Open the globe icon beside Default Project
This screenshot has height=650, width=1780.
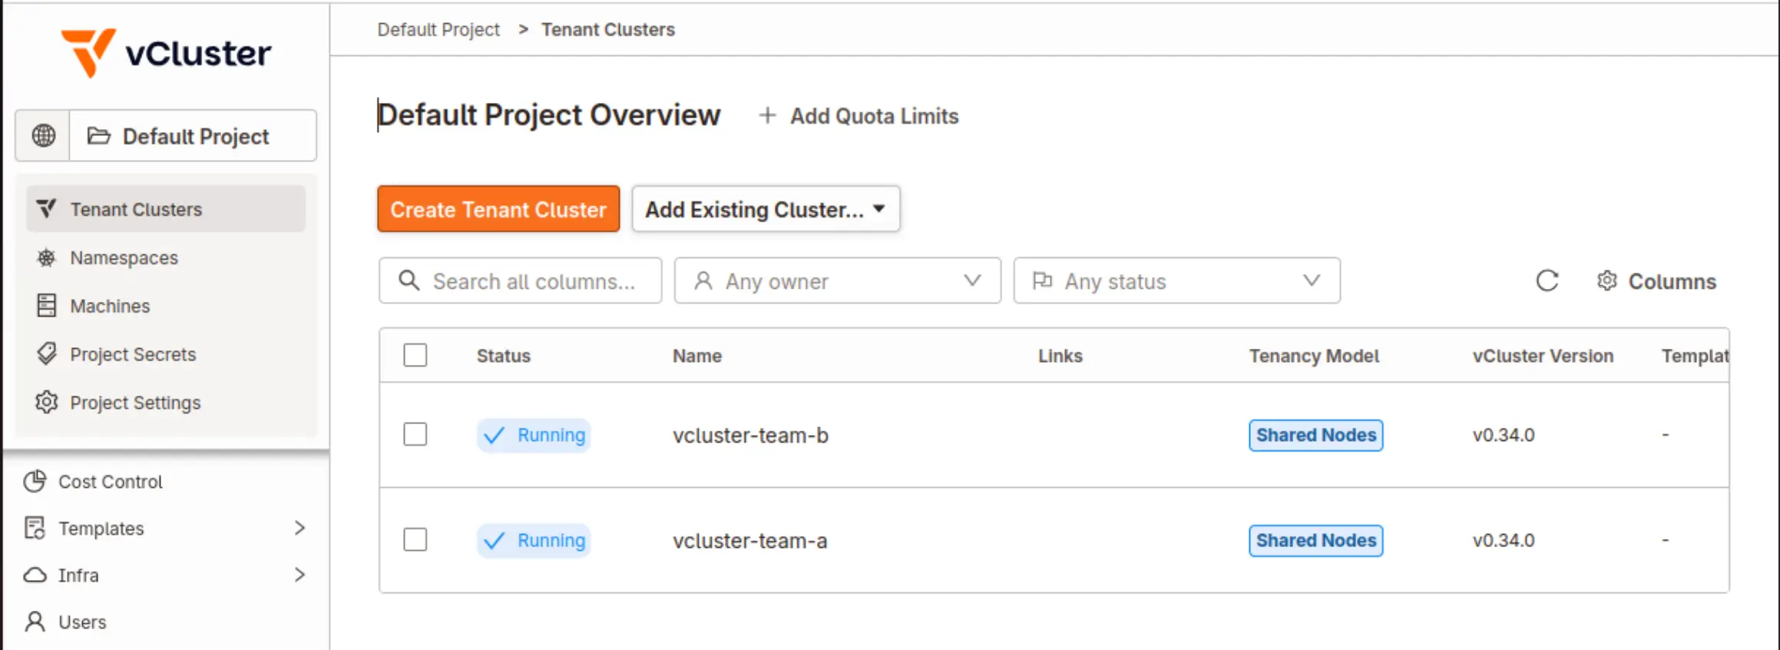coord(43,136)
